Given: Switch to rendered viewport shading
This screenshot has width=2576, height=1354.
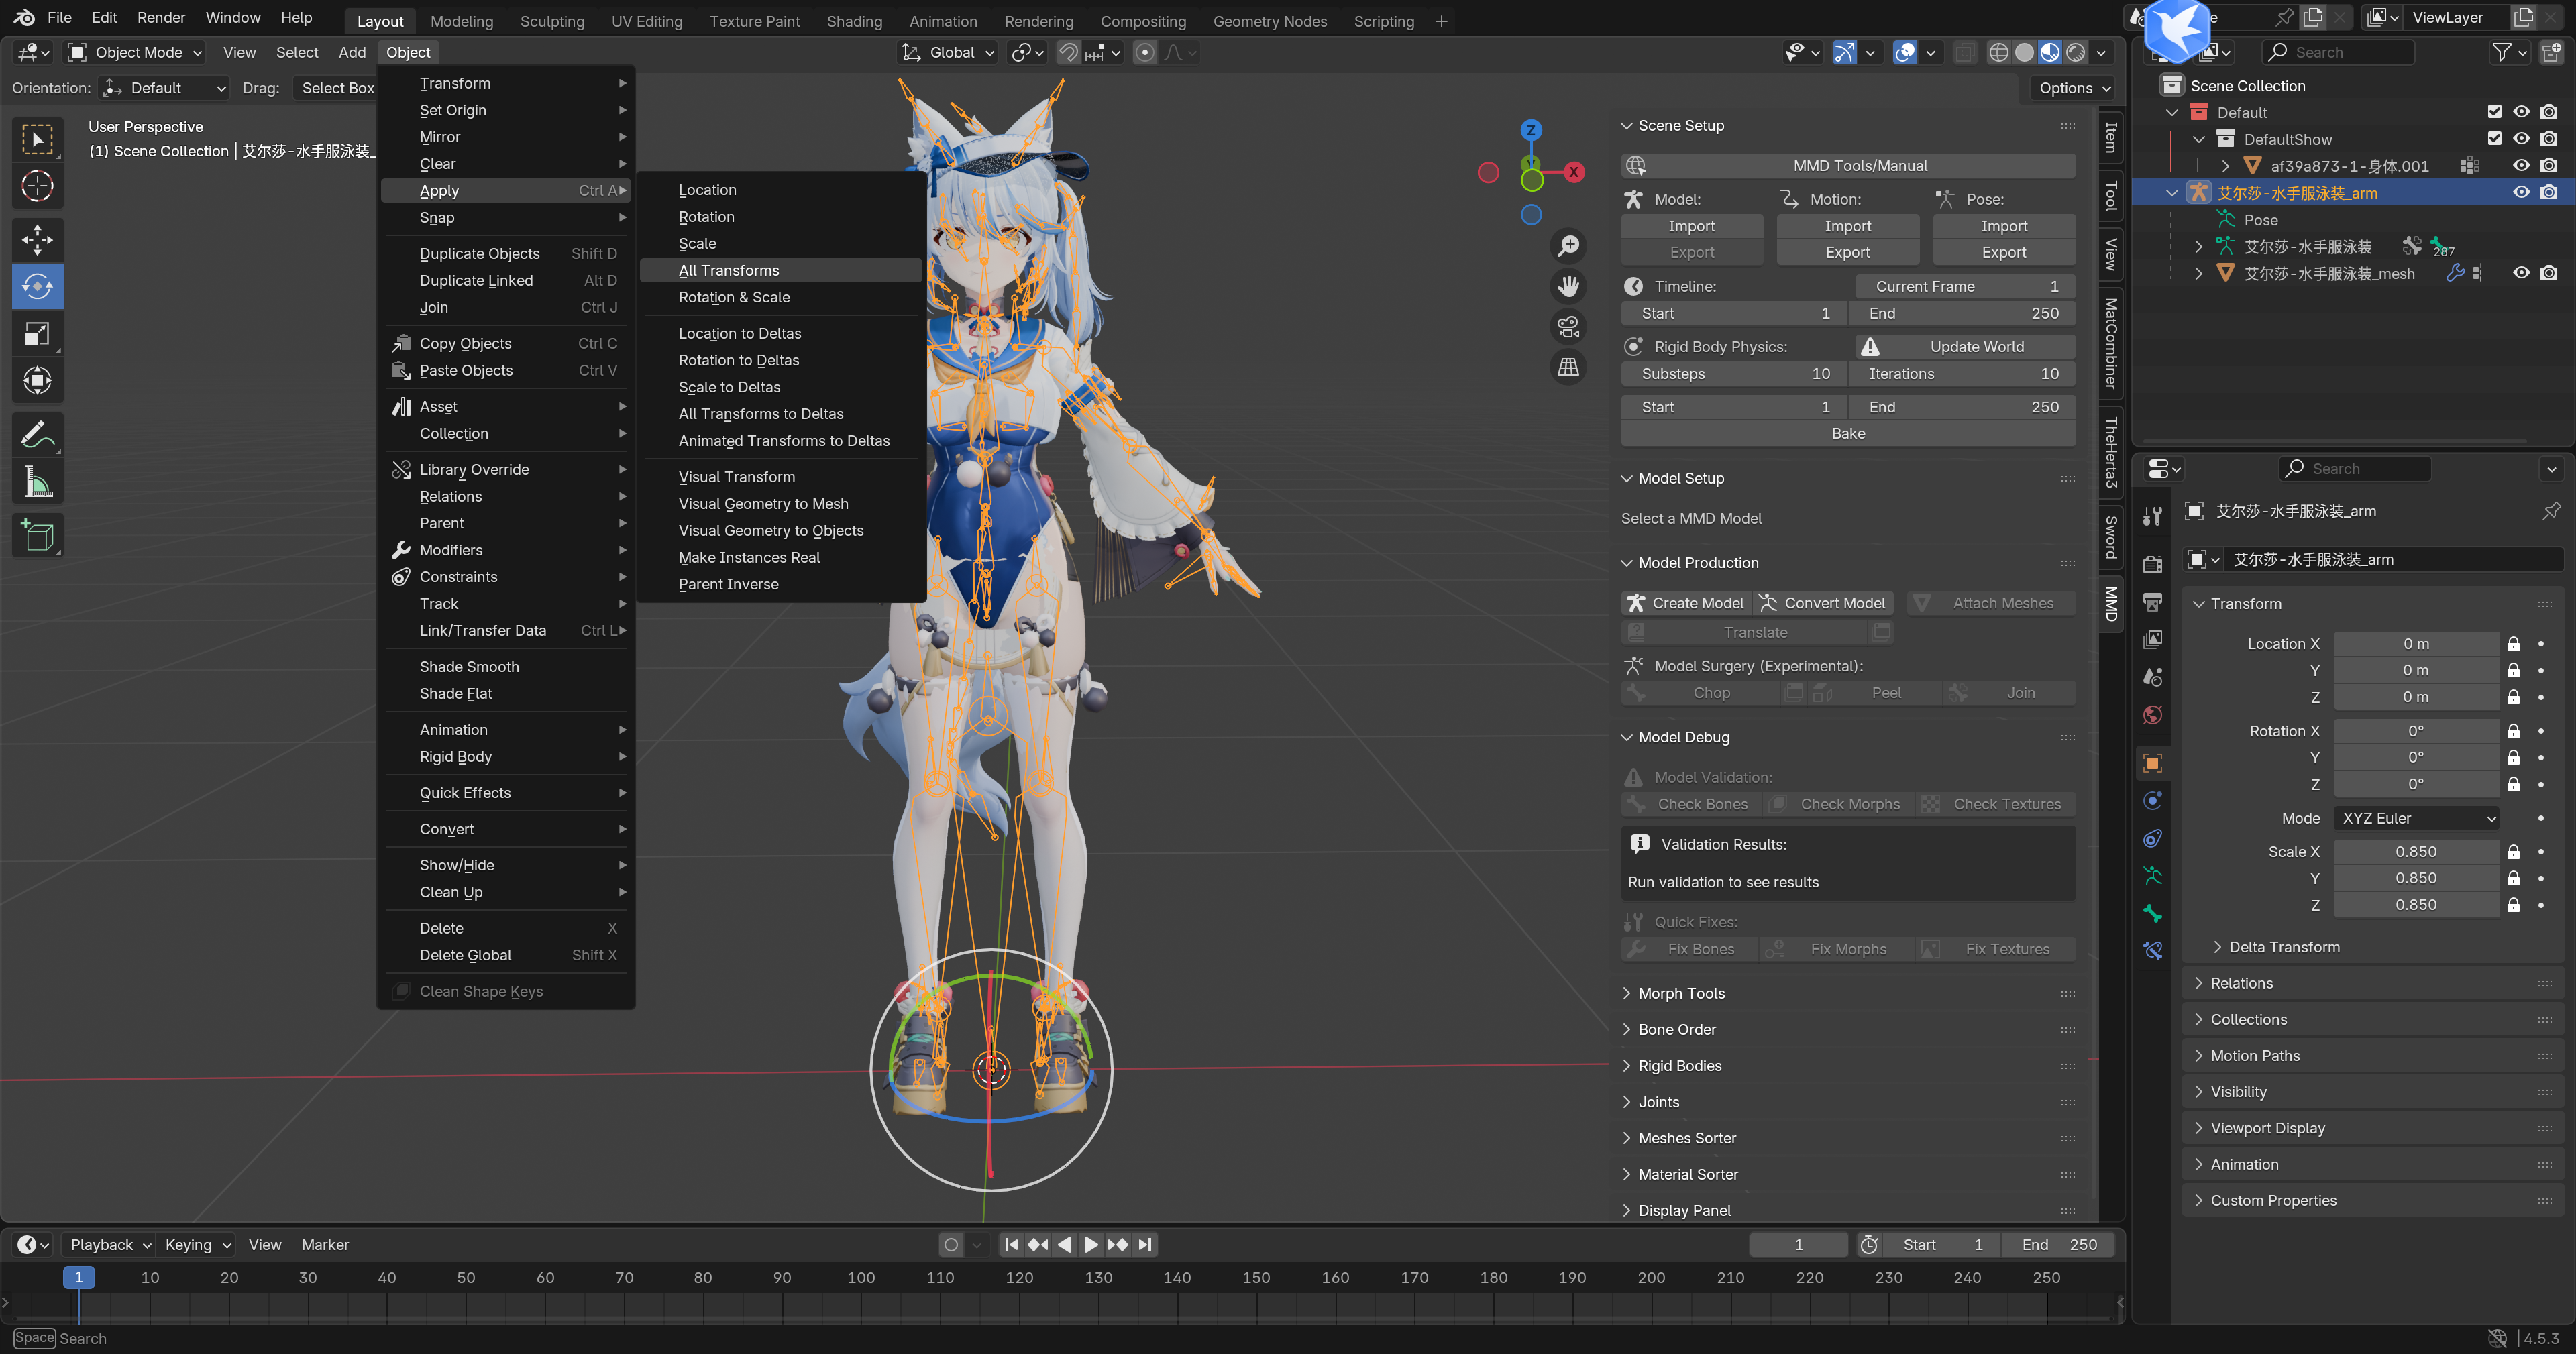Looking at the screenshot, I should pos(2076,52).
